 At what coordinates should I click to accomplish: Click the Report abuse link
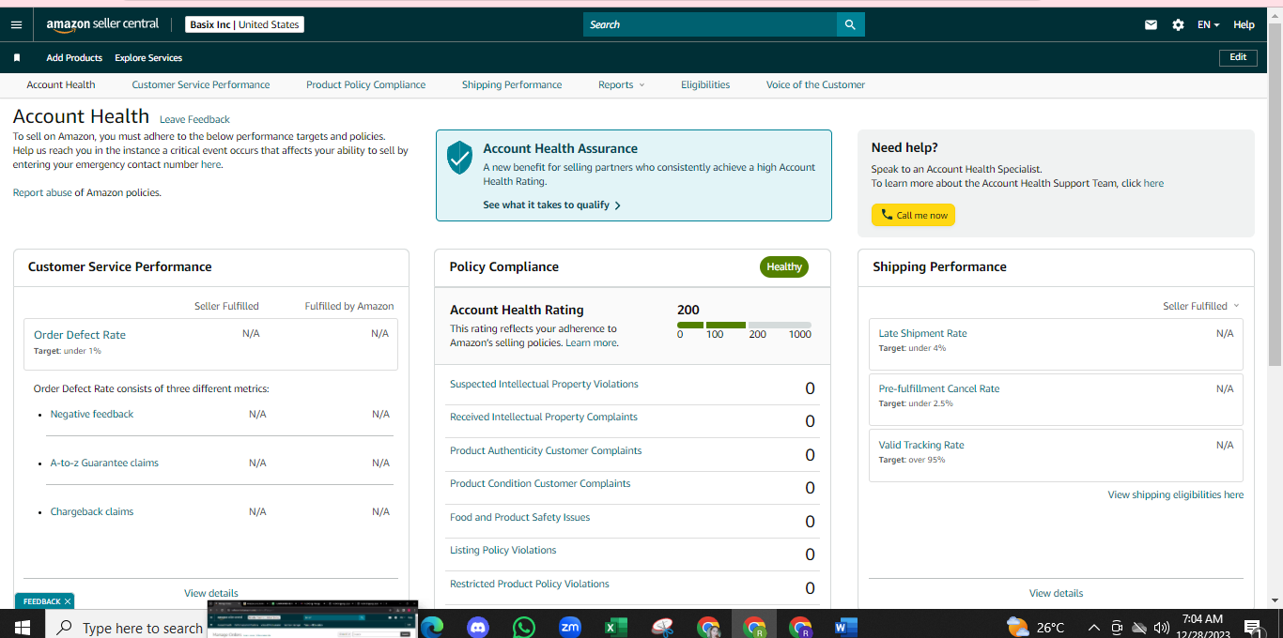coord(42,192)
